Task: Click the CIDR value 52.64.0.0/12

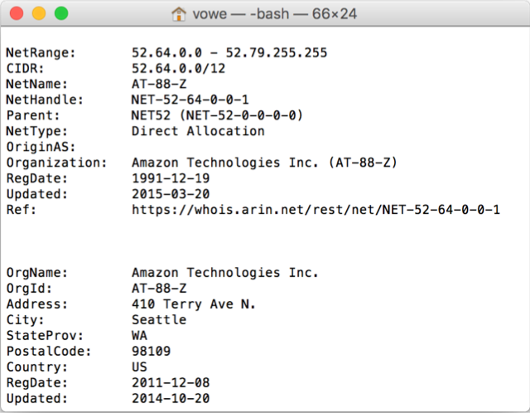Action: tap(177, 69)
